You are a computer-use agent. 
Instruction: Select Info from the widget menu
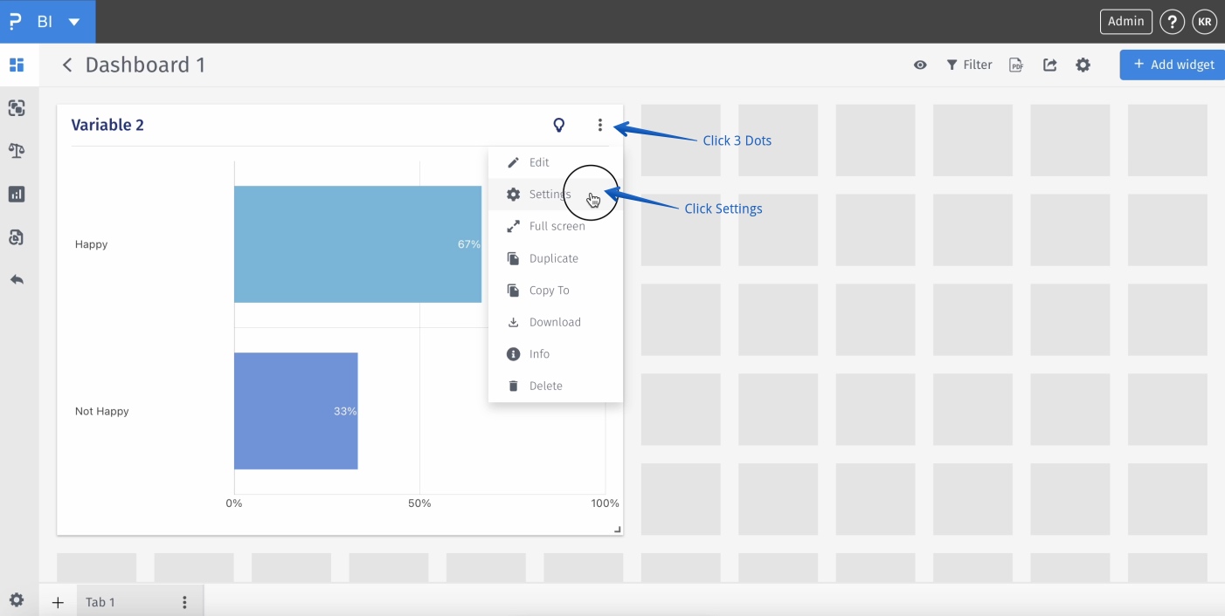[556, 354]
